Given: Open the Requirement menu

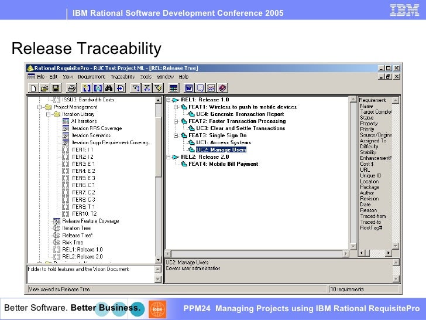Looking at the screenshot, I should (x=91, y=77).
